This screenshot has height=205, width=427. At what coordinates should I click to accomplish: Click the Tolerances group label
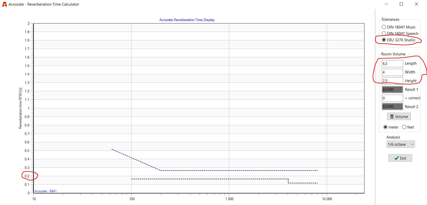point(390,19)
